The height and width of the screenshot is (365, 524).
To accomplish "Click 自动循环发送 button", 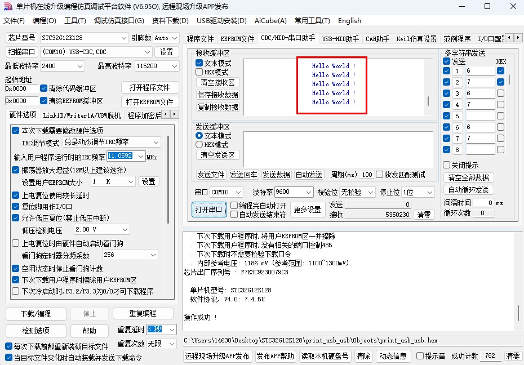I will [x=469, y=190].
